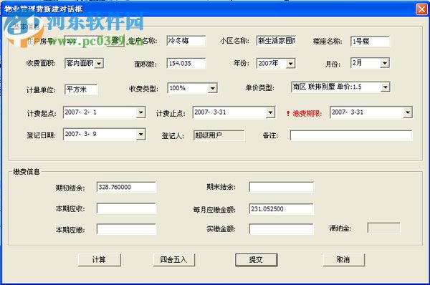430x285 pixels.
Task: Click the 收费面积 label
Action: (x=41, y=63)
